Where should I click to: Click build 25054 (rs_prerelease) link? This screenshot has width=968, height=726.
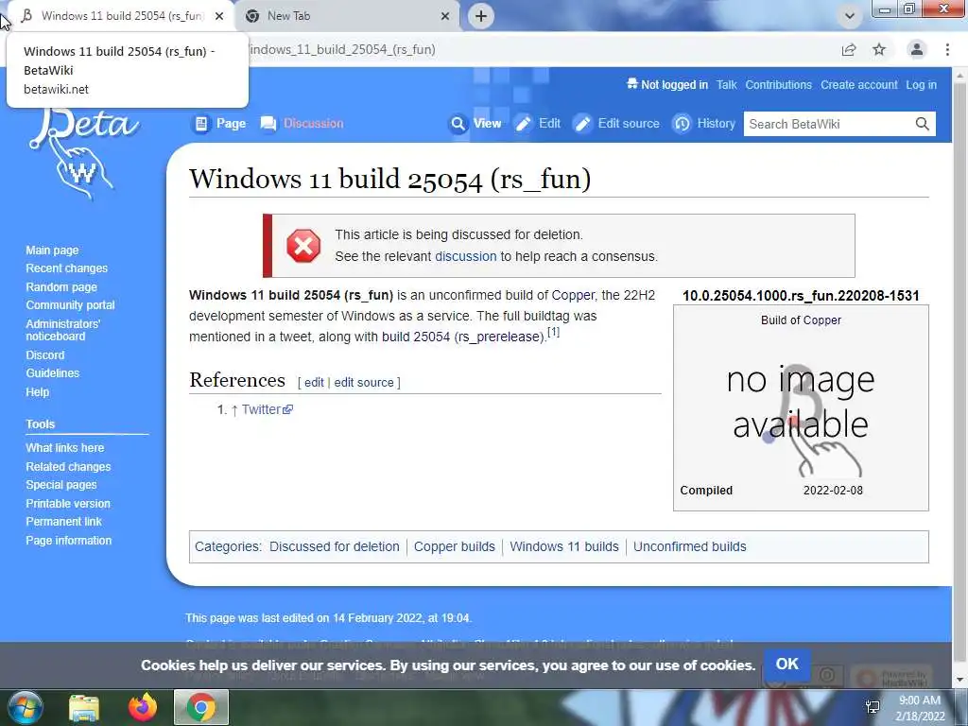[462, 337]
